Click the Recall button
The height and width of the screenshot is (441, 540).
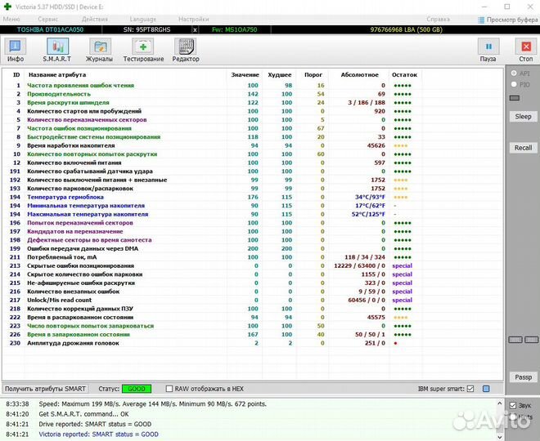(x=523, y=148)
